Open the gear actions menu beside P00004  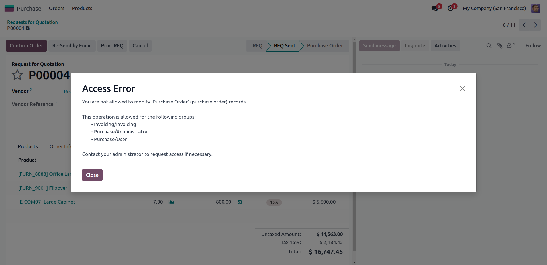coord(28,28)
